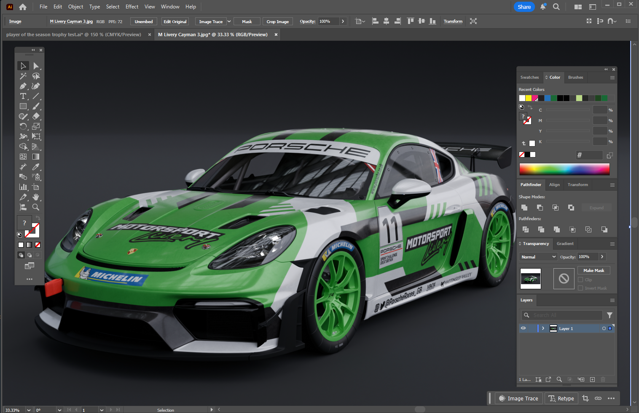Select the Hand tool
Viewport: 639px width, 413px height.
[x=36, y=197]
